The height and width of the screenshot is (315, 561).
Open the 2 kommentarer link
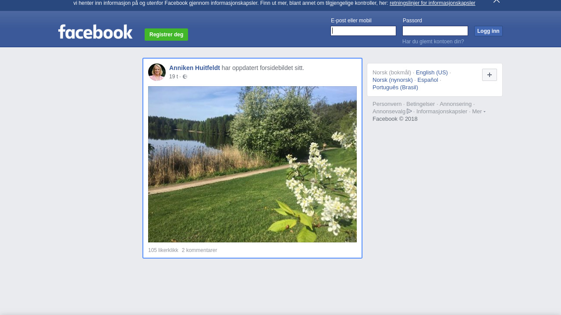click(x=199, y=250)
